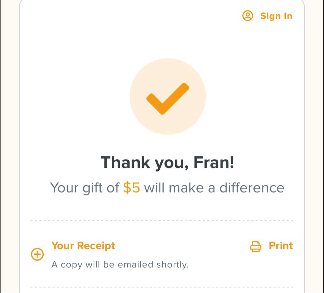Click the dashed divider below the receipt section

(x=162, y=287)
